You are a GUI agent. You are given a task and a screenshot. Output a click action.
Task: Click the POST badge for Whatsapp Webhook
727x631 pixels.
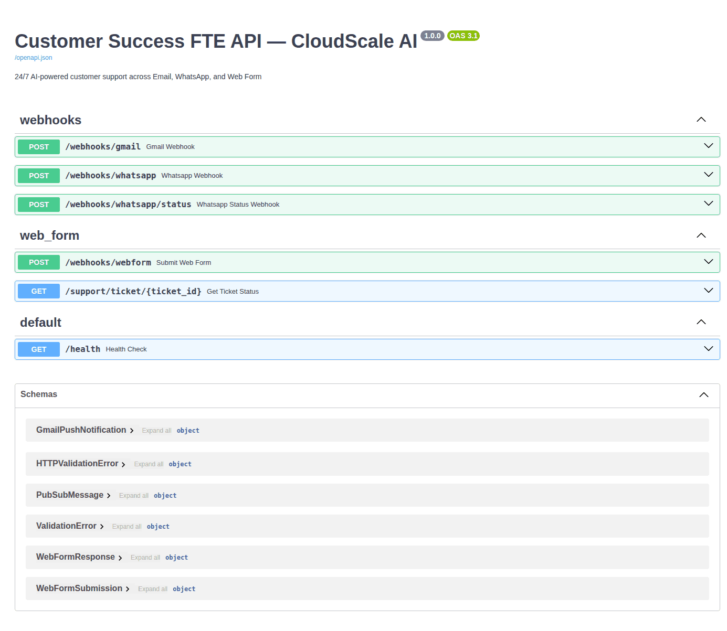coord(38,176)
